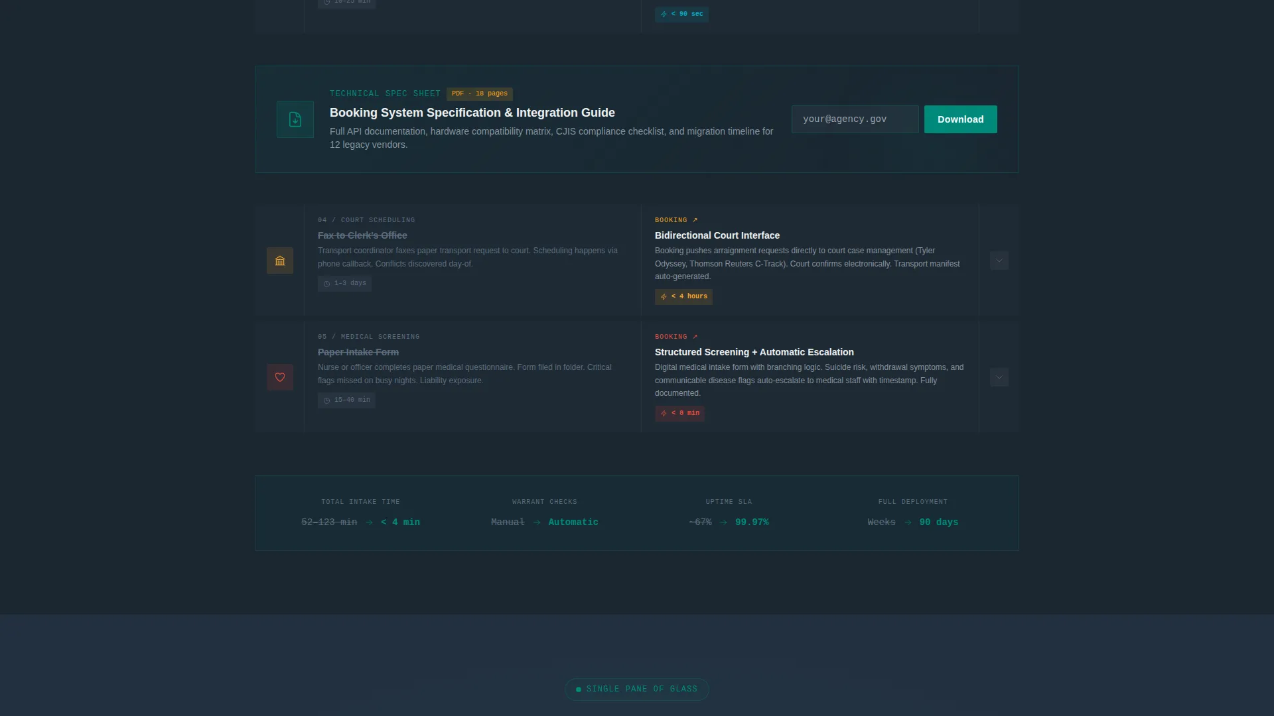Expand the Bidirectional Court Interface row chevron
The image size is (1274, 716).
pos(999,261)
